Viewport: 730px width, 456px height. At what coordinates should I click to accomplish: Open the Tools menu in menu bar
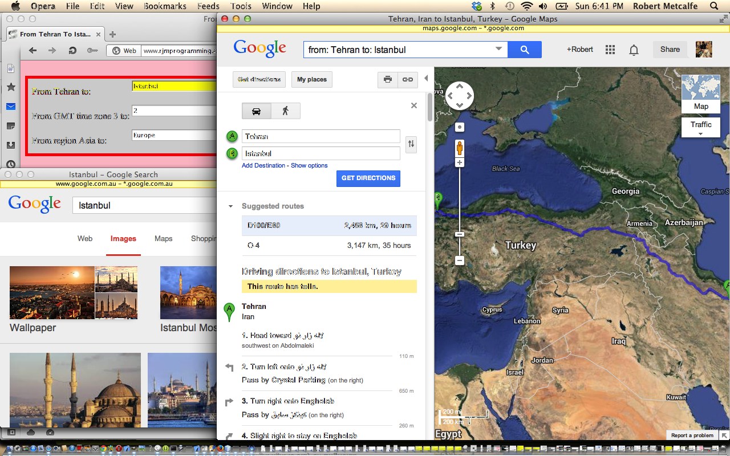241,6
